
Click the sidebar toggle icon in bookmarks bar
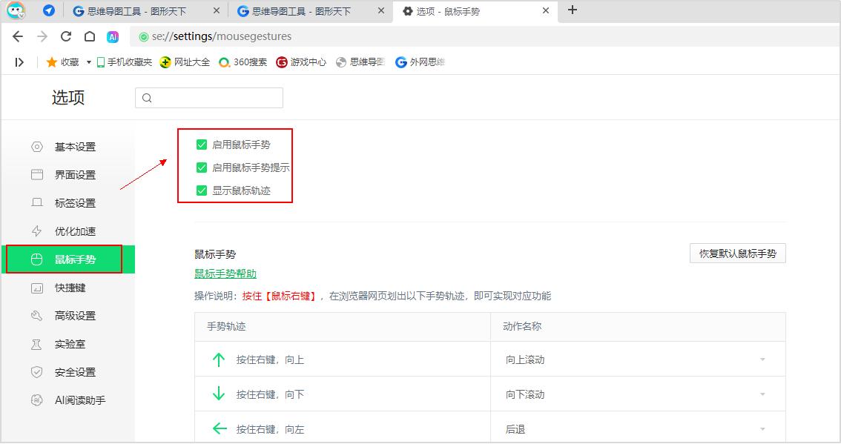point(19,62)
